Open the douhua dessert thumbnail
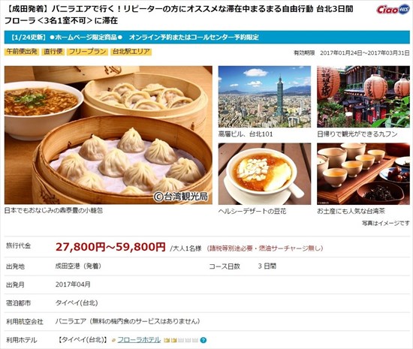The width and height of the screenshot is (413, 349). click(x=264, y=174)
